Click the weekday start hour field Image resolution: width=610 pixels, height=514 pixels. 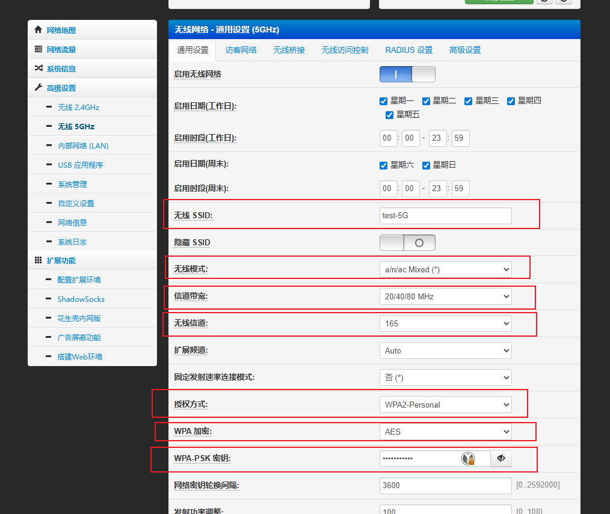pyautogui.click(x=388, y=138)
